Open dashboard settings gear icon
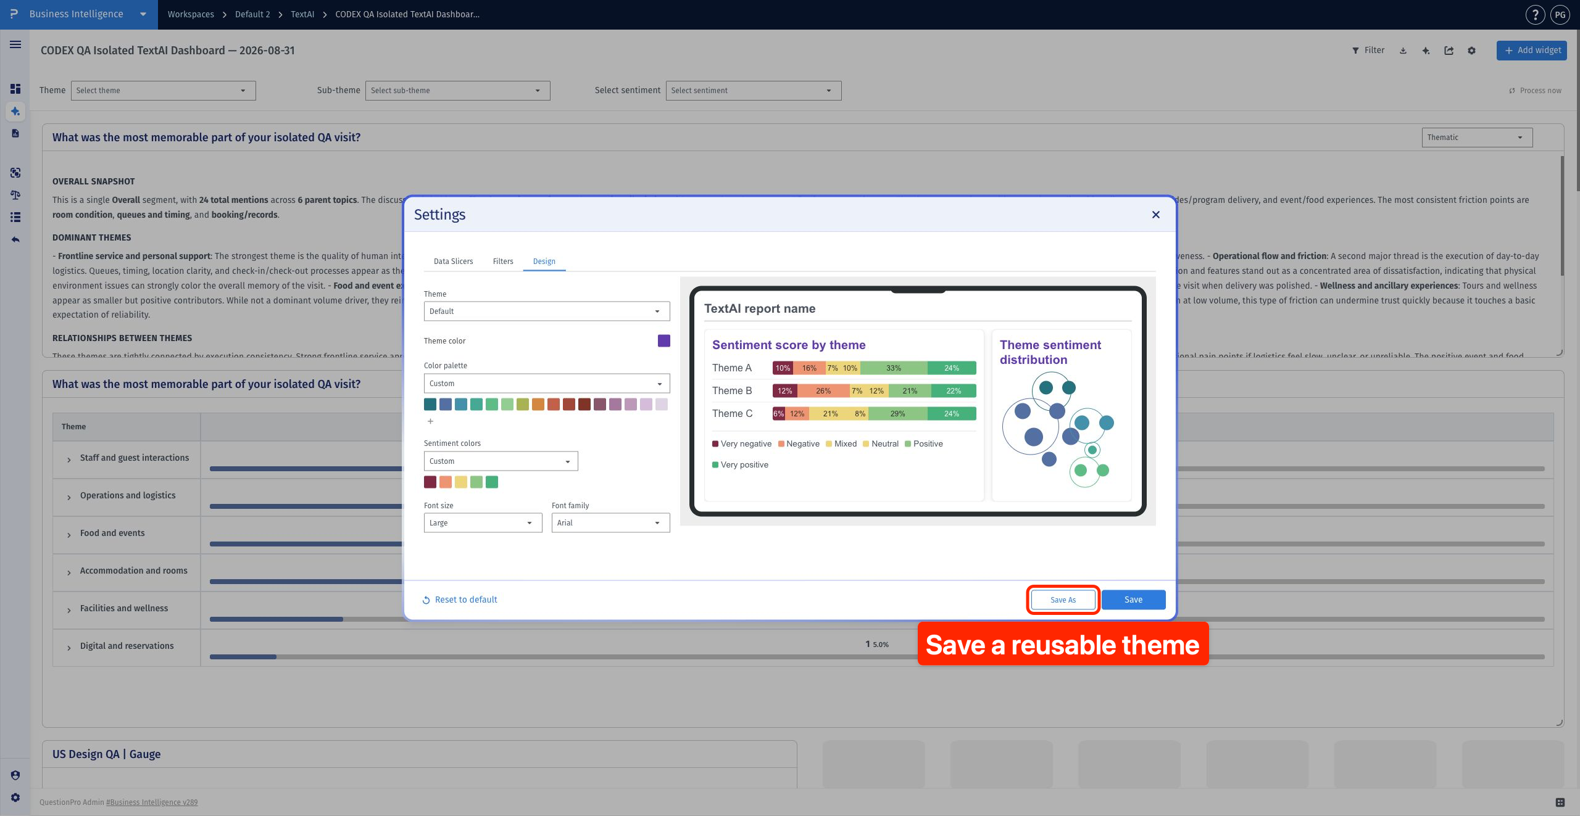1580x816 pixels. coord(1471,51)
